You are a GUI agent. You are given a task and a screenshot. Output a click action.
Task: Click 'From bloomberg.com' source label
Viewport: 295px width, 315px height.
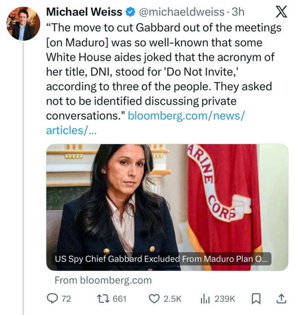103,280
